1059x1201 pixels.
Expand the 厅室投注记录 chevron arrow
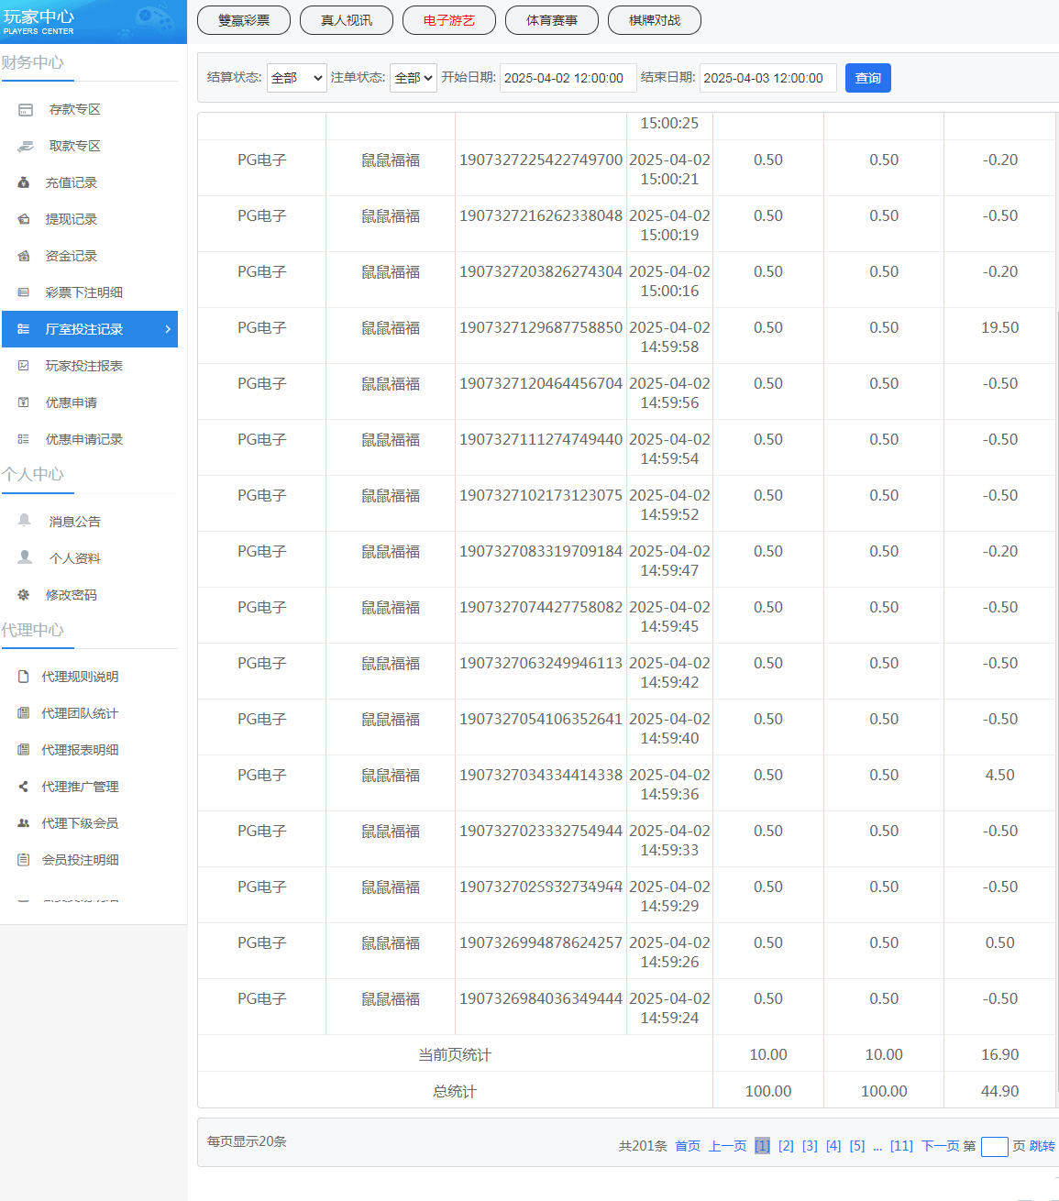coord(168,329)
